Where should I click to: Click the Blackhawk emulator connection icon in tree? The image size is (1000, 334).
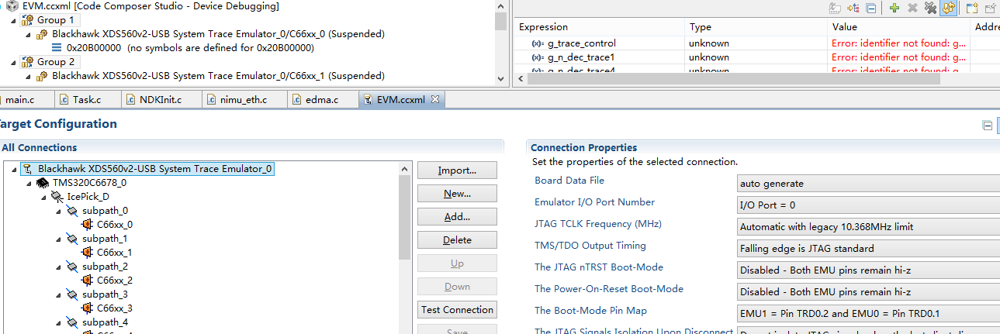click(x=27, y=169)
